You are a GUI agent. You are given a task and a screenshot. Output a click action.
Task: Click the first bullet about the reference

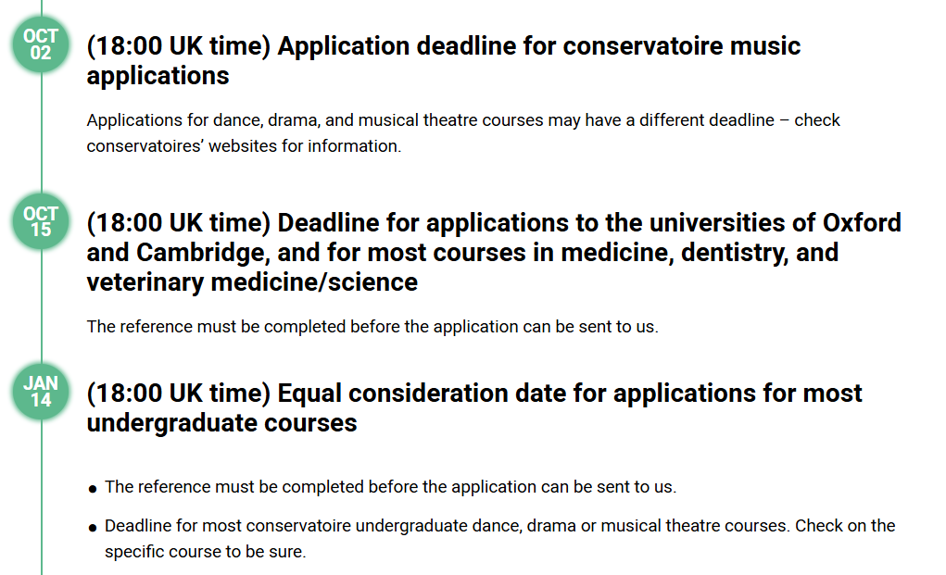[x=390, y=487]
